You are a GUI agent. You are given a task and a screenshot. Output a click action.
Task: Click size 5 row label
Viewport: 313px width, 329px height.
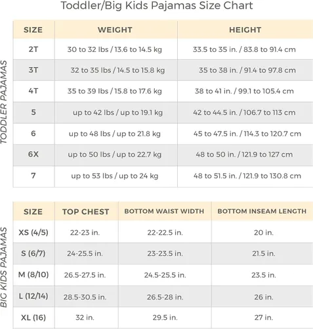[33, 113]
